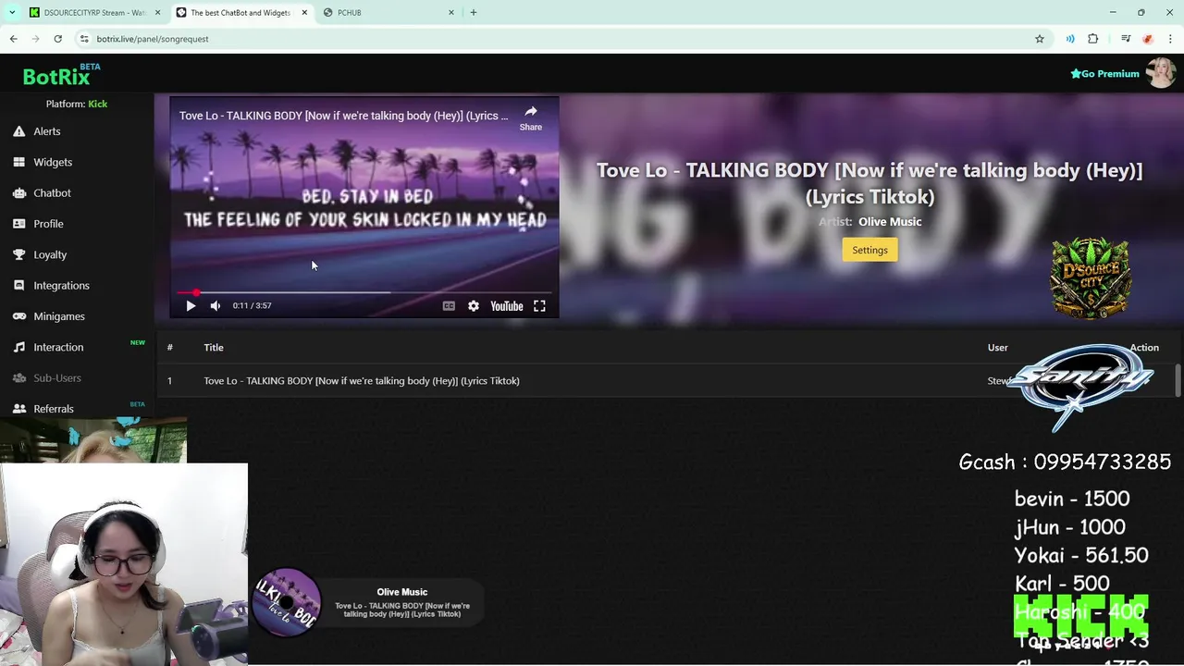The height and width of the screenshot is (666, 1184).
Task: Click the address bar URL
Action: [x=153, y=39]
